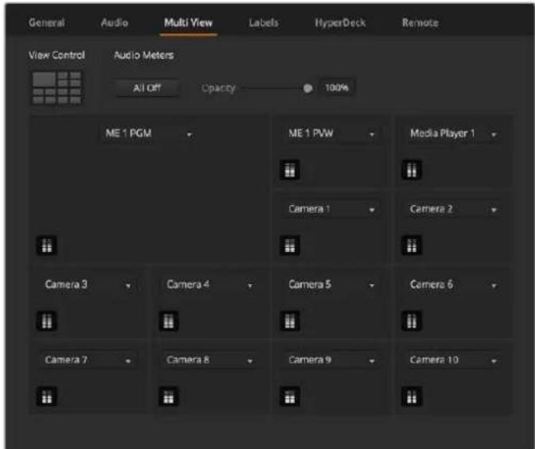Toggle audio meter icon under Camera 10
The height and width of the screenshot is (449, 535).
412,396
